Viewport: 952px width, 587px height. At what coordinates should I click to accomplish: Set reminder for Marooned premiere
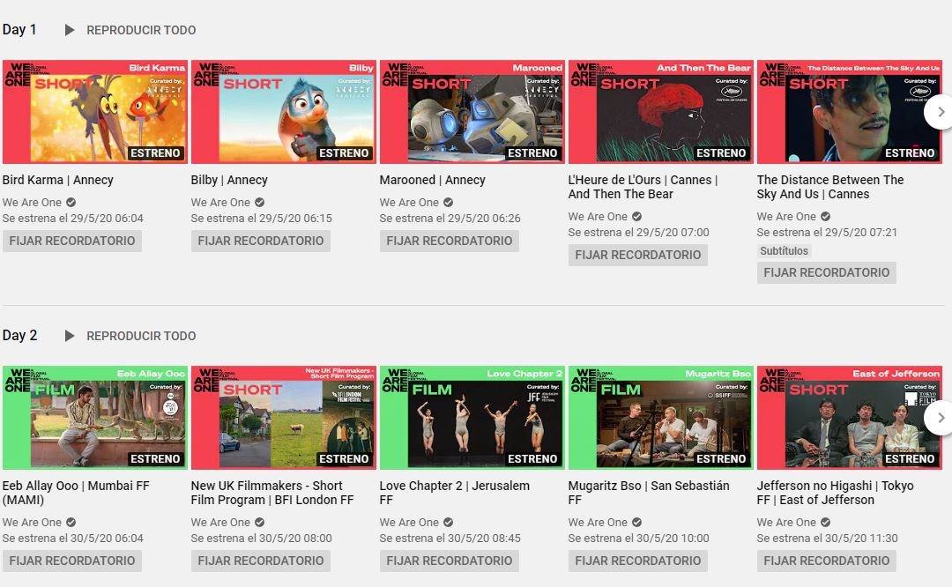pos(450,241)
